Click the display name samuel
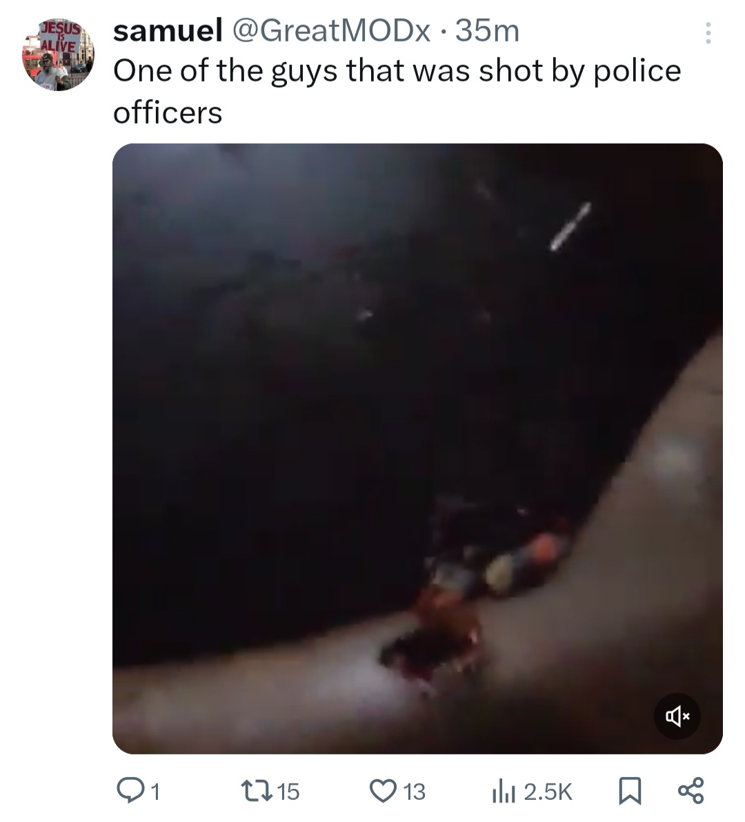 point(168,30)
